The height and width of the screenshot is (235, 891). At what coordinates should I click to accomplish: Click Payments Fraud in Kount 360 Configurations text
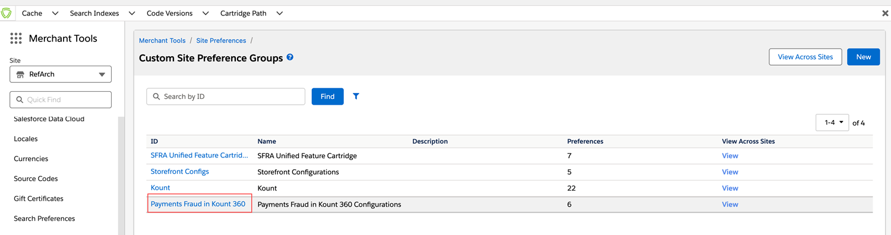pyautogui.click(x=330, y=204)
